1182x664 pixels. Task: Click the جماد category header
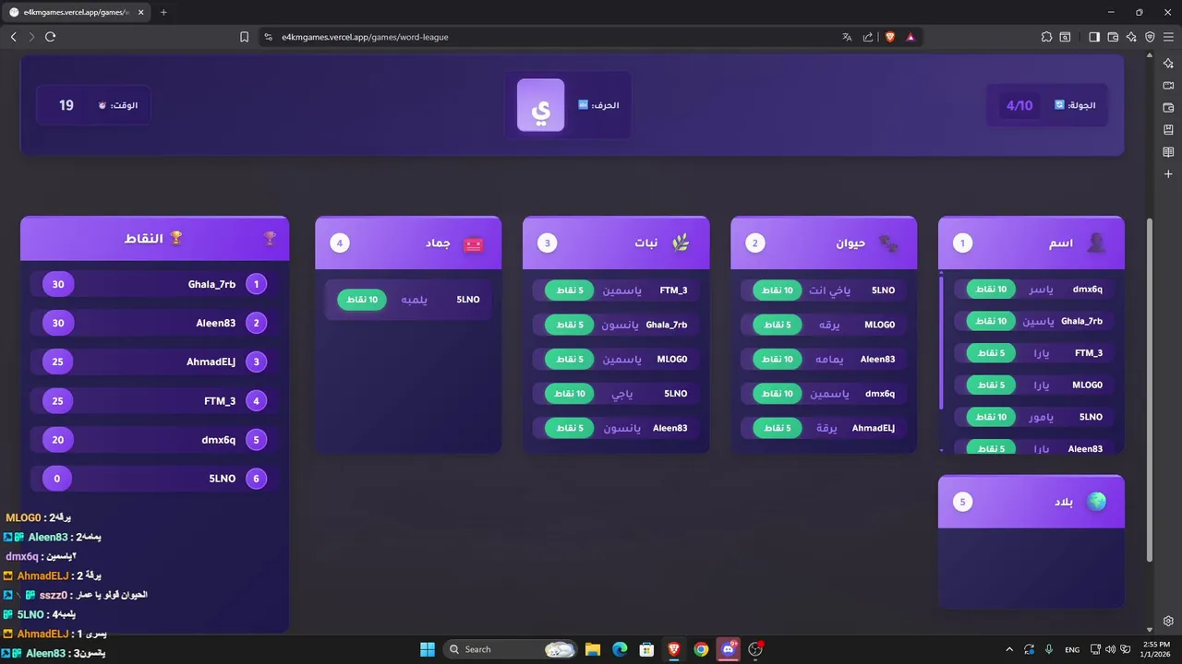coord(408,243)
